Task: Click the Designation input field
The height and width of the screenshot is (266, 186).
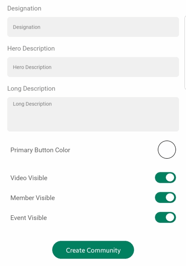Action: click(93, 27)
